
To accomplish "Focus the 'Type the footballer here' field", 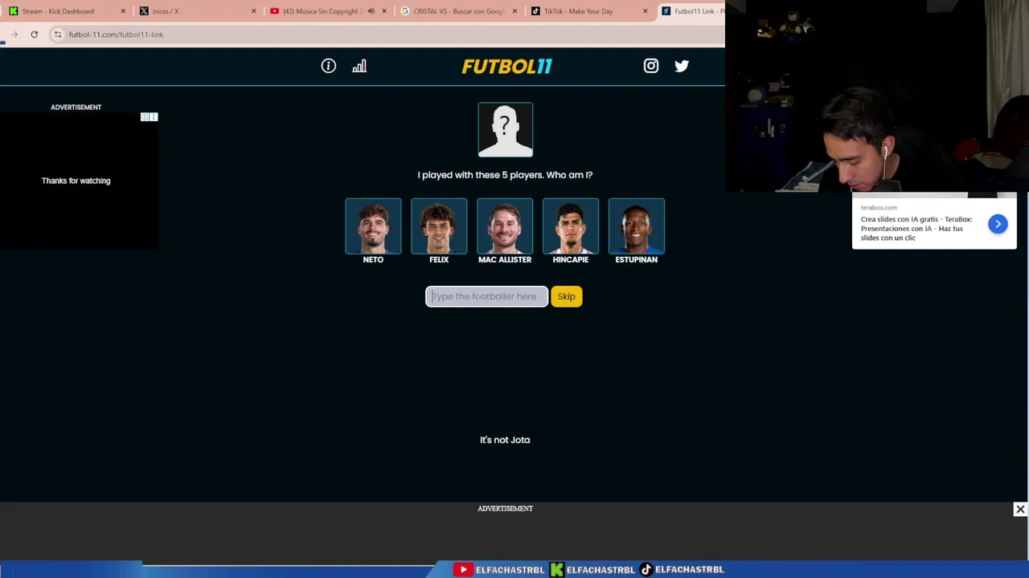I will coord(486,296).
